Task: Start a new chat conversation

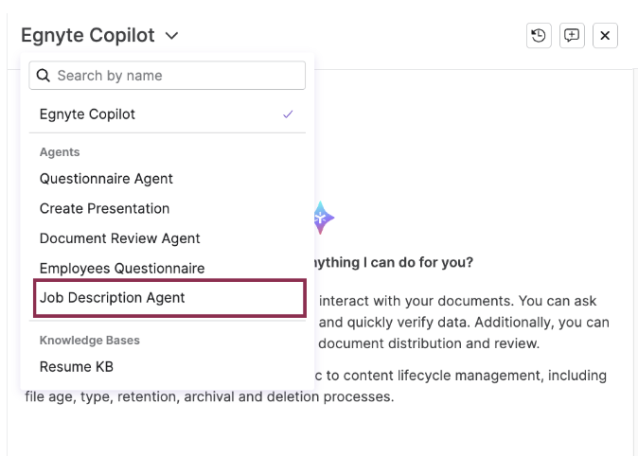Action: pyautogui.click(x=572, y=35)
